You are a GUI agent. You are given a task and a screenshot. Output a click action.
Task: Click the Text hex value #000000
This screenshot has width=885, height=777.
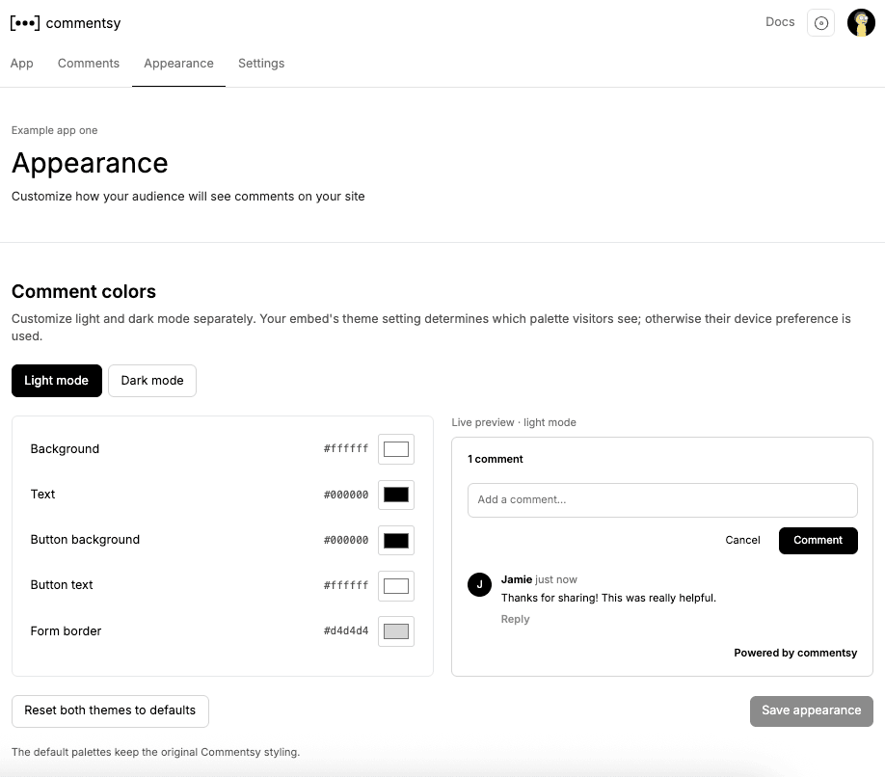[346, 495]
